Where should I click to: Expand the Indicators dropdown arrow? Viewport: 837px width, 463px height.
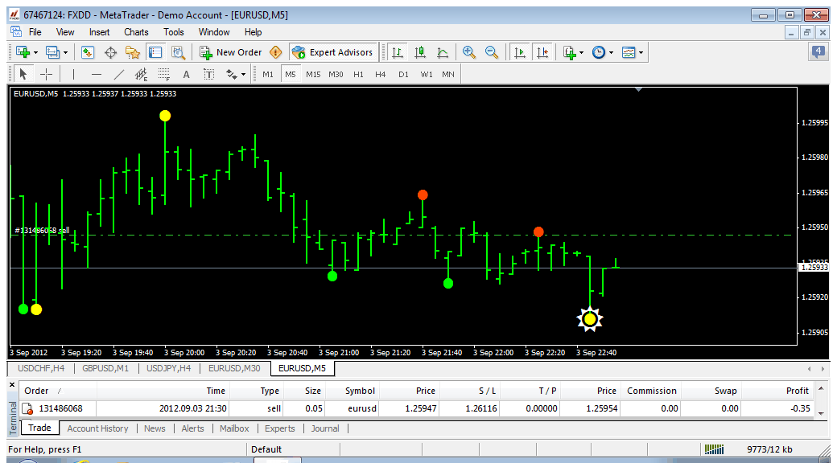581,53
